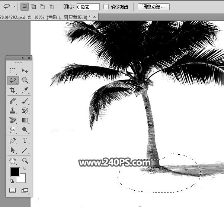Select the Zoom tool in toolbox
The image size is (224, 207).
coord(25,161)
